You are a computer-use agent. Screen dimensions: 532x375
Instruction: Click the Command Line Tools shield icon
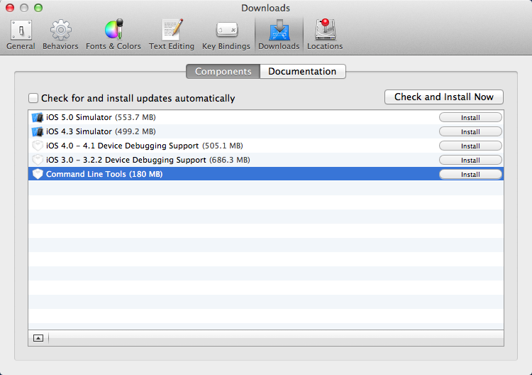tap(38, 174)
